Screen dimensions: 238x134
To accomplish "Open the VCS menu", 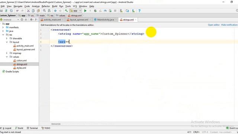I will pyautogui.click(x=75, y=6).
